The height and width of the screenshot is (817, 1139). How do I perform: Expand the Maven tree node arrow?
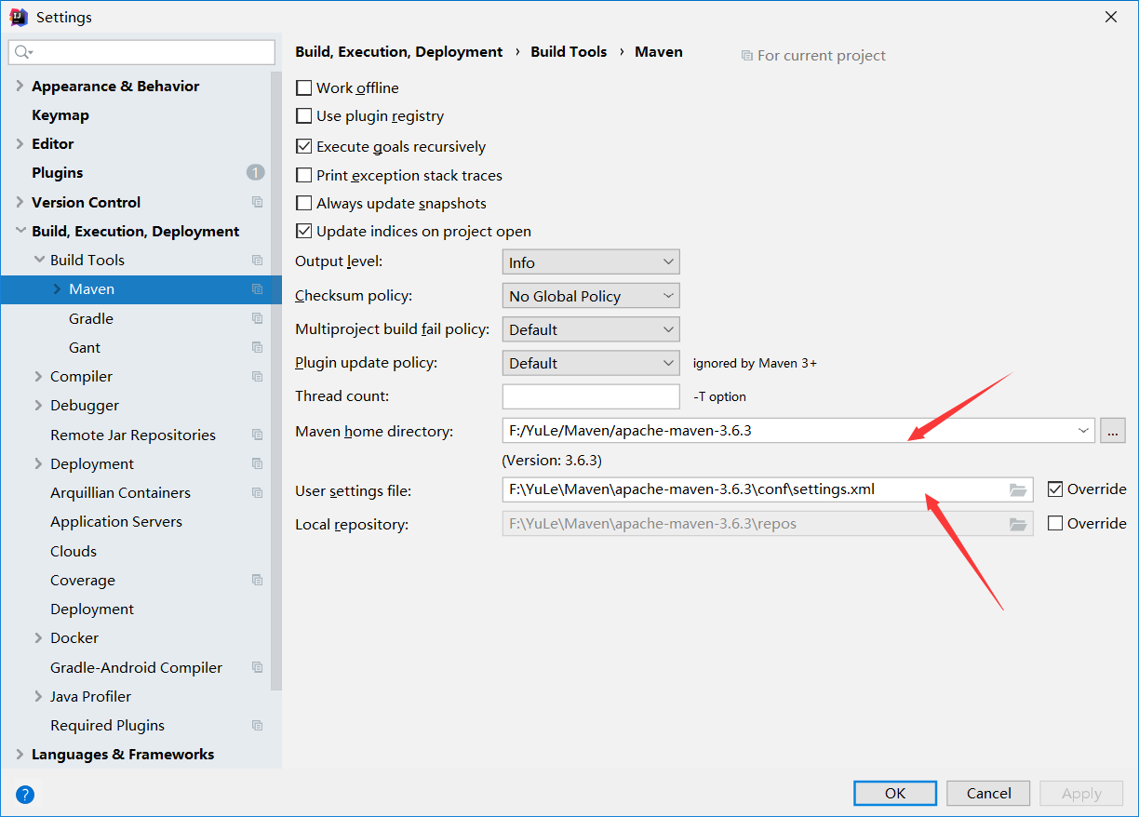(x=57, y=288)
